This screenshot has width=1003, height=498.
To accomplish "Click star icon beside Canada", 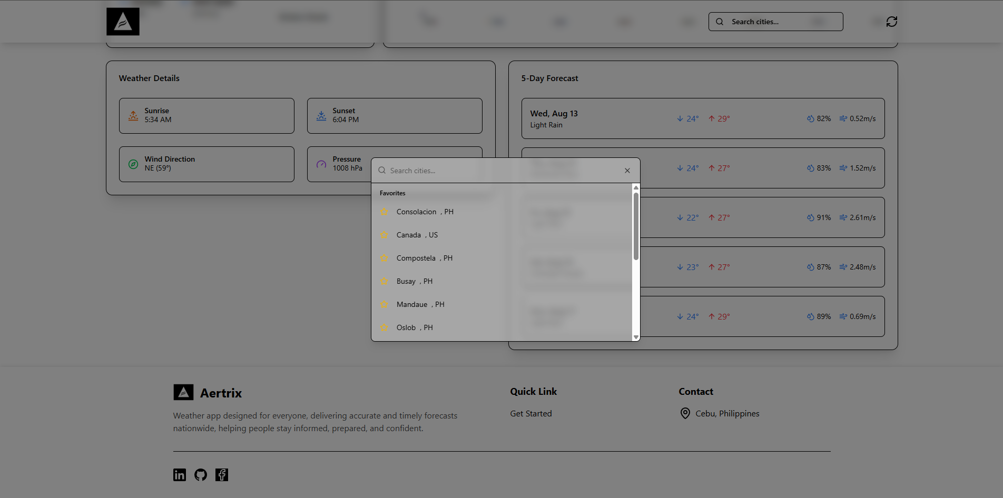I will [x=384, y=235].
